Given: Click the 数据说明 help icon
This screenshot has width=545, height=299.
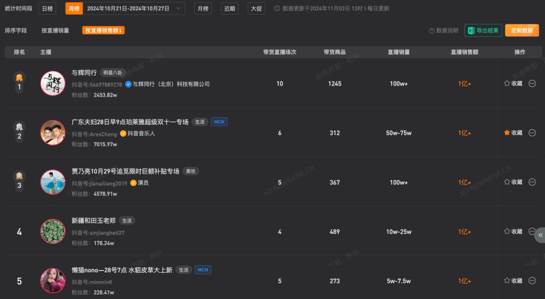Looking at the screenshot, I should 431,31.
